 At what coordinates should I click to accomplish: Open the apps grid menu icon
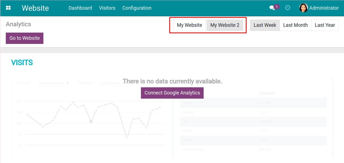pos(8,8)
